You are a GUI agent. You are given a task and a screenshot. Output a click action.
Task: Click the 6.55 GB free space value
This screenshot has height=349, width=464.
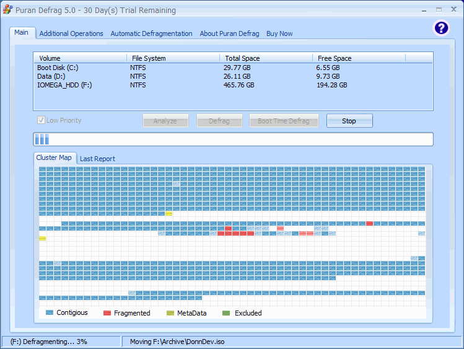pyautogui.click(x=328, y=68)
